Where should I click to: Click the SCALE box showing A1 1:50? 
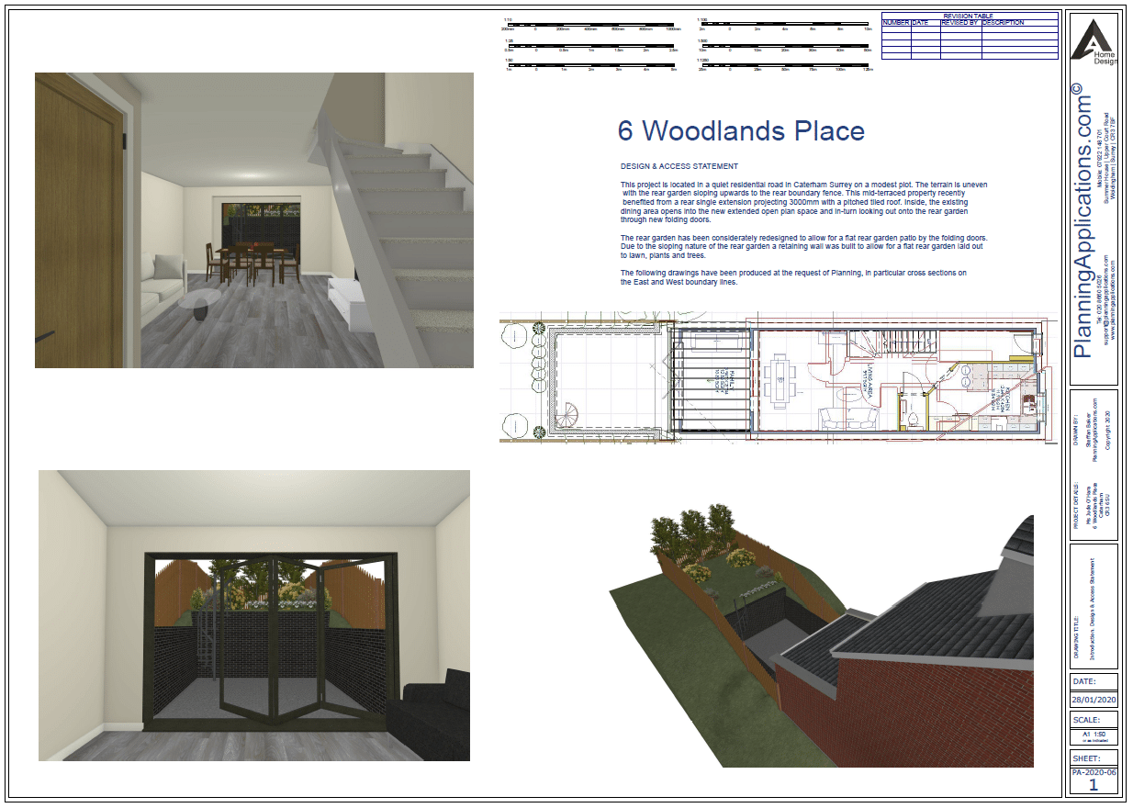pyautogui.click(x=1094, y=735)
